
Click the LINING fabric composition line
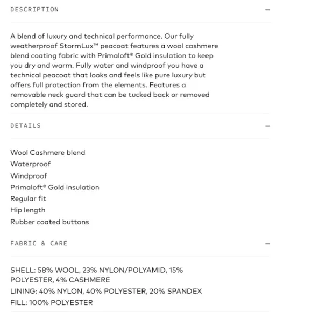pos(106,291)
